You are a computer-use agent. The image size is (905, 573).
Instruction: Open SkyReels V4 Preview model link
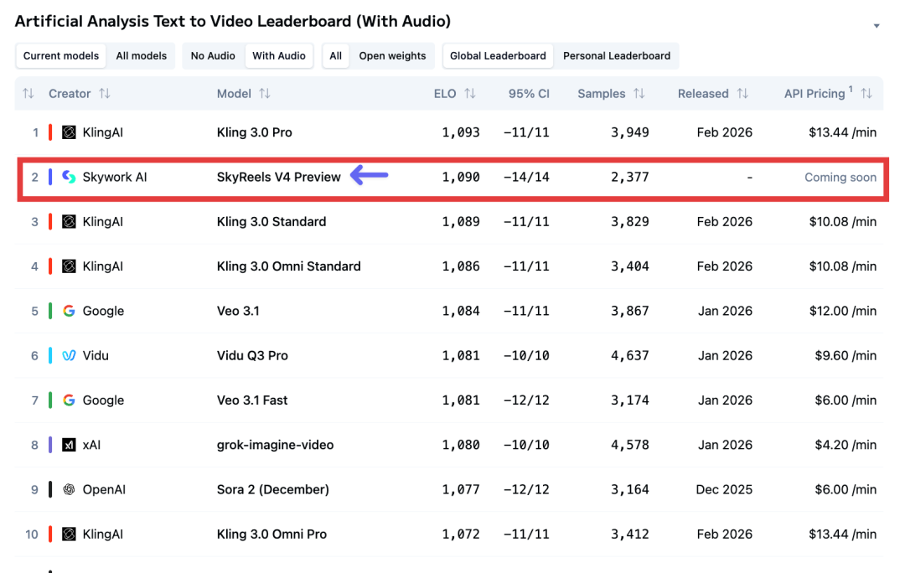(279, 177)
